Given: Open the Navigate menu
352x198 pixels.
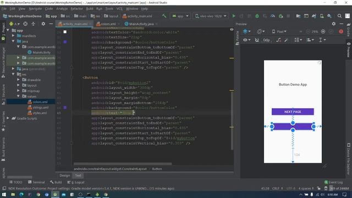Looking at the screenshot, I should [35, 9].
